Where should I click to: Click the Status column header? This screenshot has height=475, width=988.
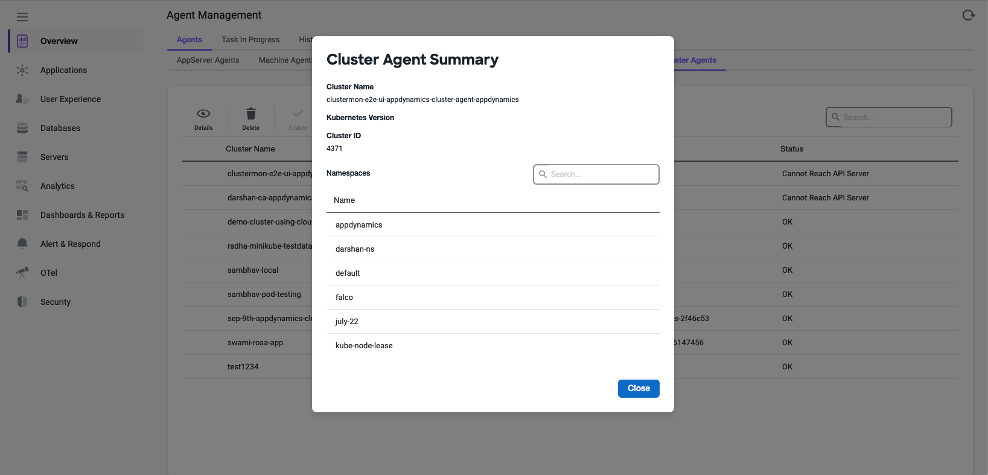pos(792,149)
